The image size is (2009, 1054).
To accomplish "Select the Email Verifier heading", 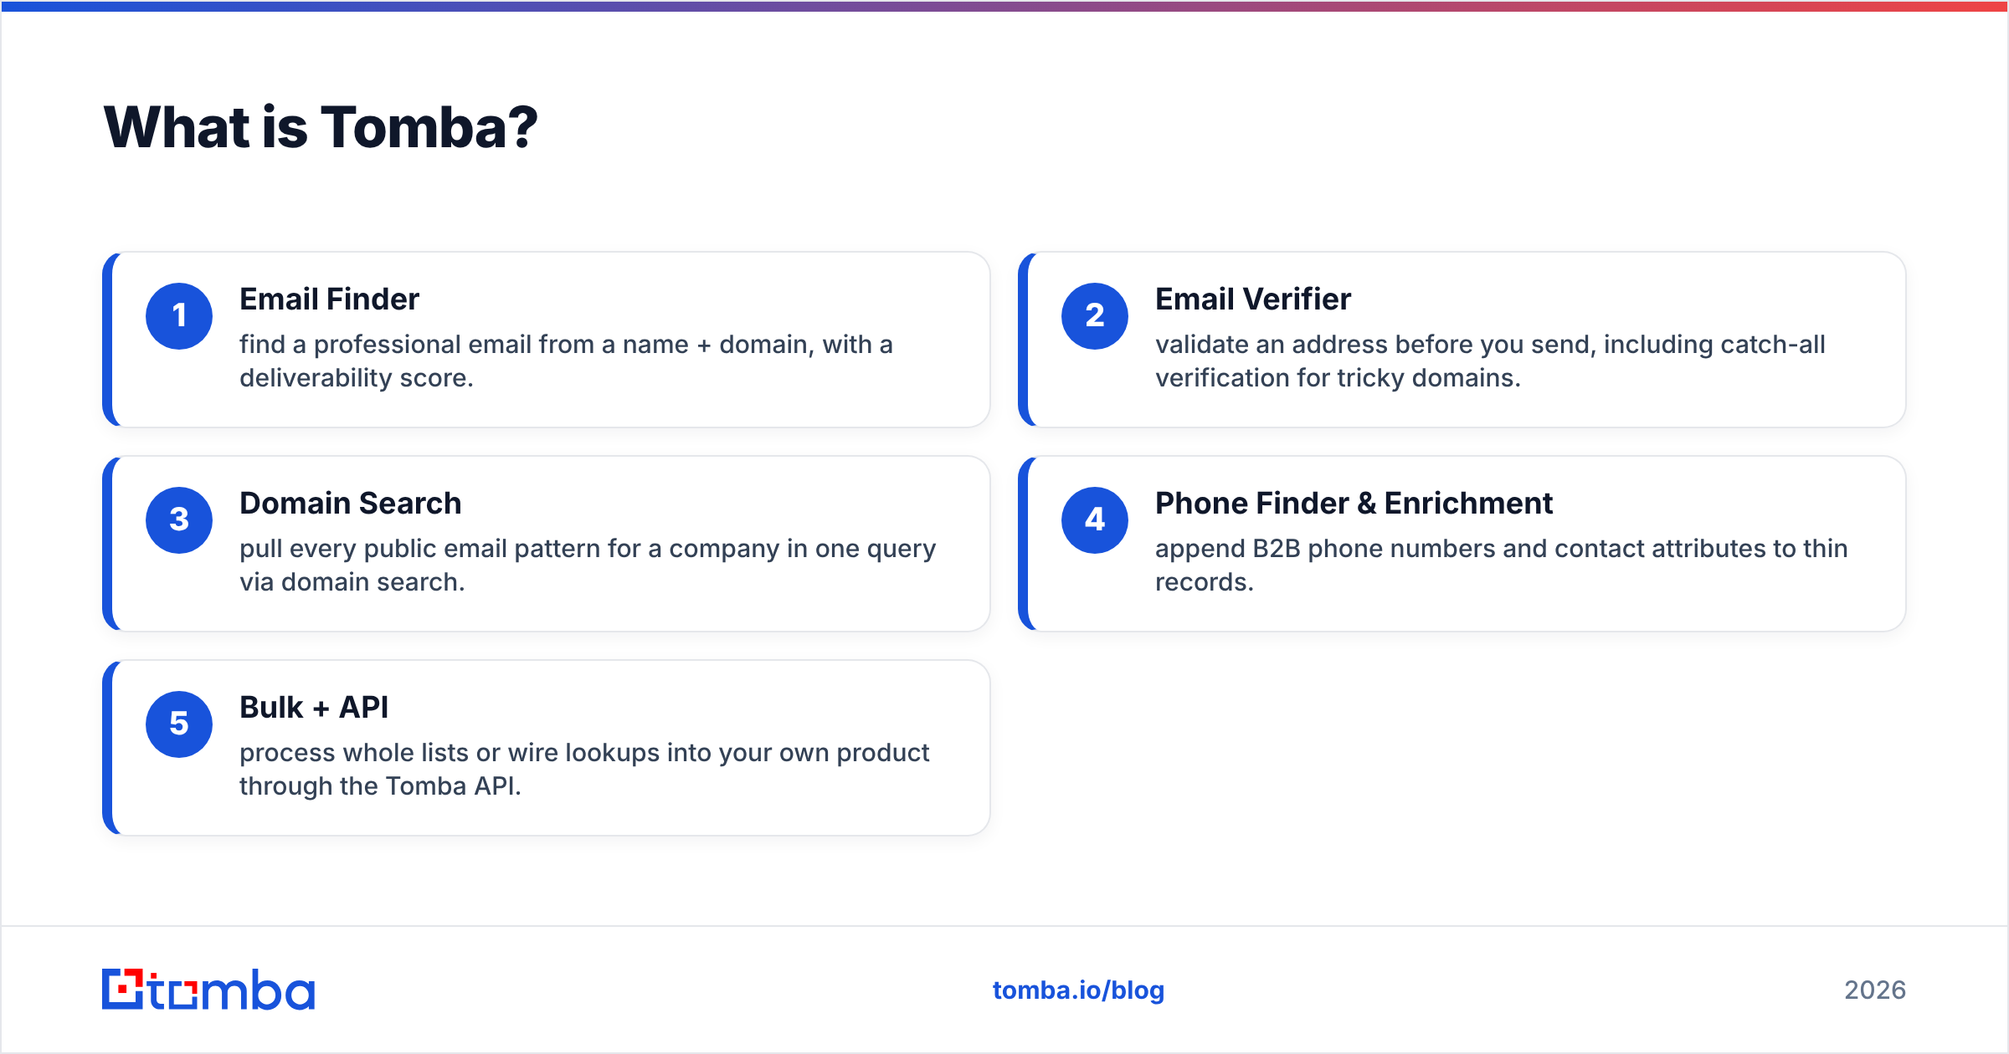I will point(1253,299).
